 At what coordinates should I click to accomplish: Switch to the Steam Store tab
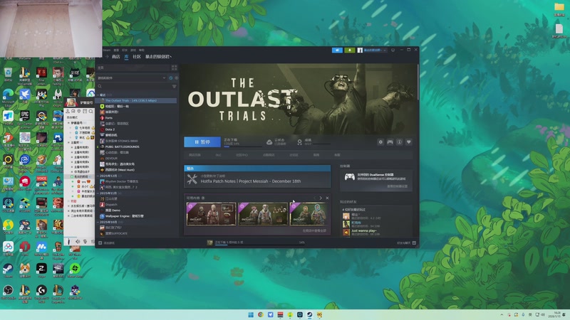click(x=116, y=57)
